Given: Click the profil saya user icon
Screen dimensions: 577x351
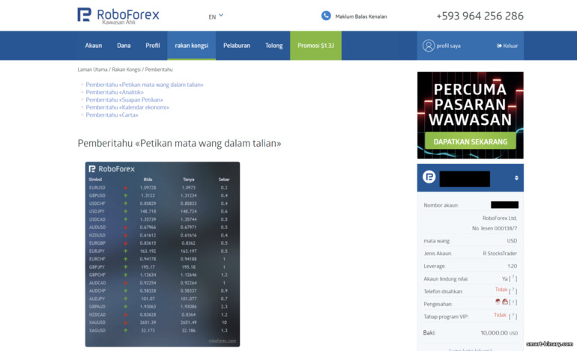Looking at the screenshot, I should 429,46.
